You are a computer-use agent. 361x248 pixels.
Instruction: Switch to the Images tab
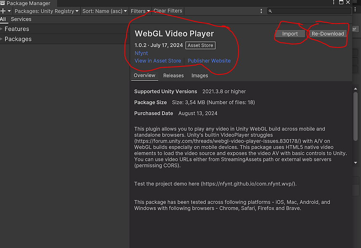tap(199, 76)
